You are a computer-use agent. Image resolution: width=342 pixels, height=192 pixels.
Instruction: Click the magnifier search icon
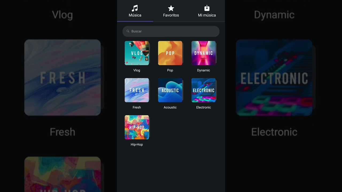point(128,31)
